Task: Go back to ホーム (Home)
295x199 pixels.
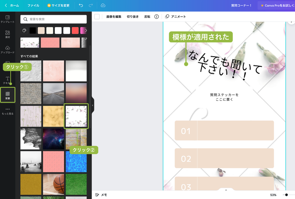Action: coord(12,5)
